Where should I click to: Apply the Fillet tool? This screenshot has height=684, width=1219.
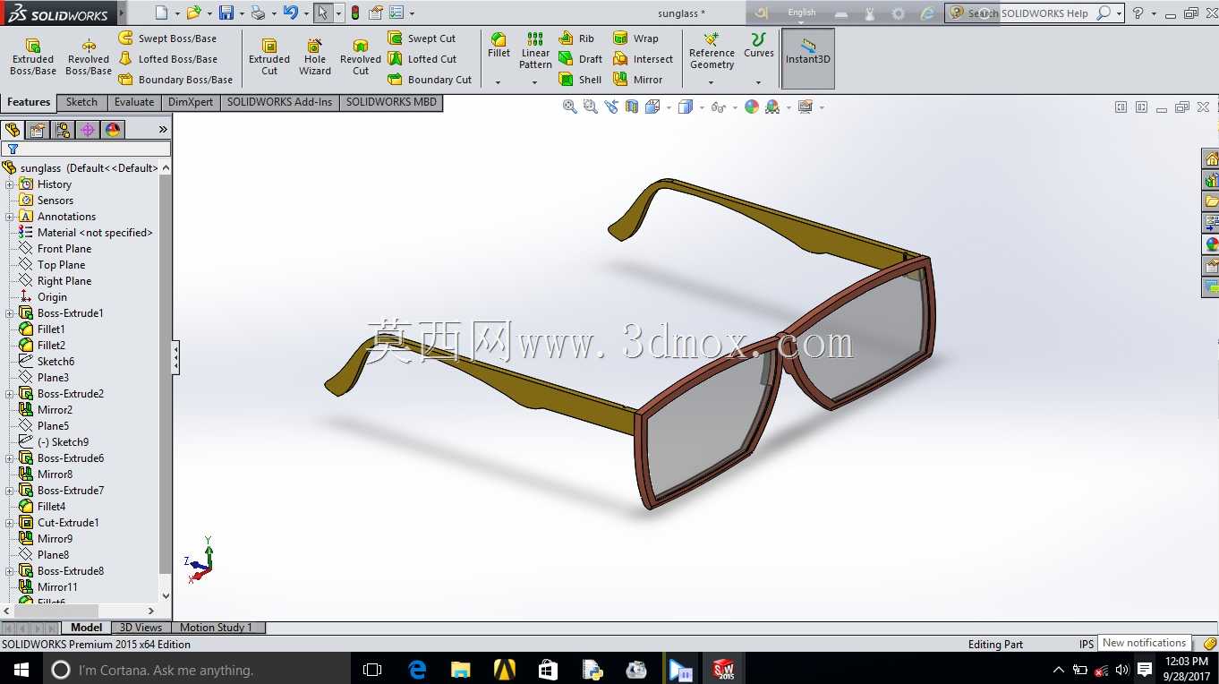point(499,46)
